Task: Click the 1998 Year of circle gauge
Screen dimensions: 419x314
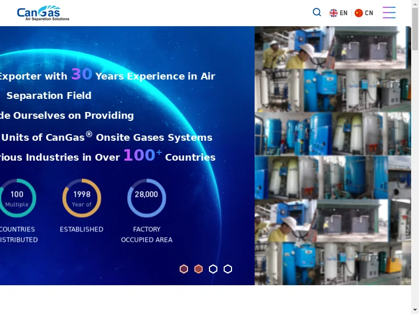Action: click(x=82, y=198)
